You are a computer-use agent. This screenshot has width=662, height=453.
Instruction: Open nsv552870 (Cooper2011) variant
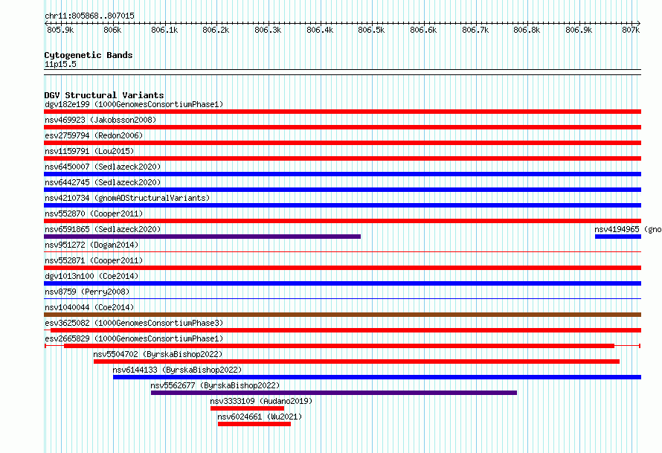(94, 213)
